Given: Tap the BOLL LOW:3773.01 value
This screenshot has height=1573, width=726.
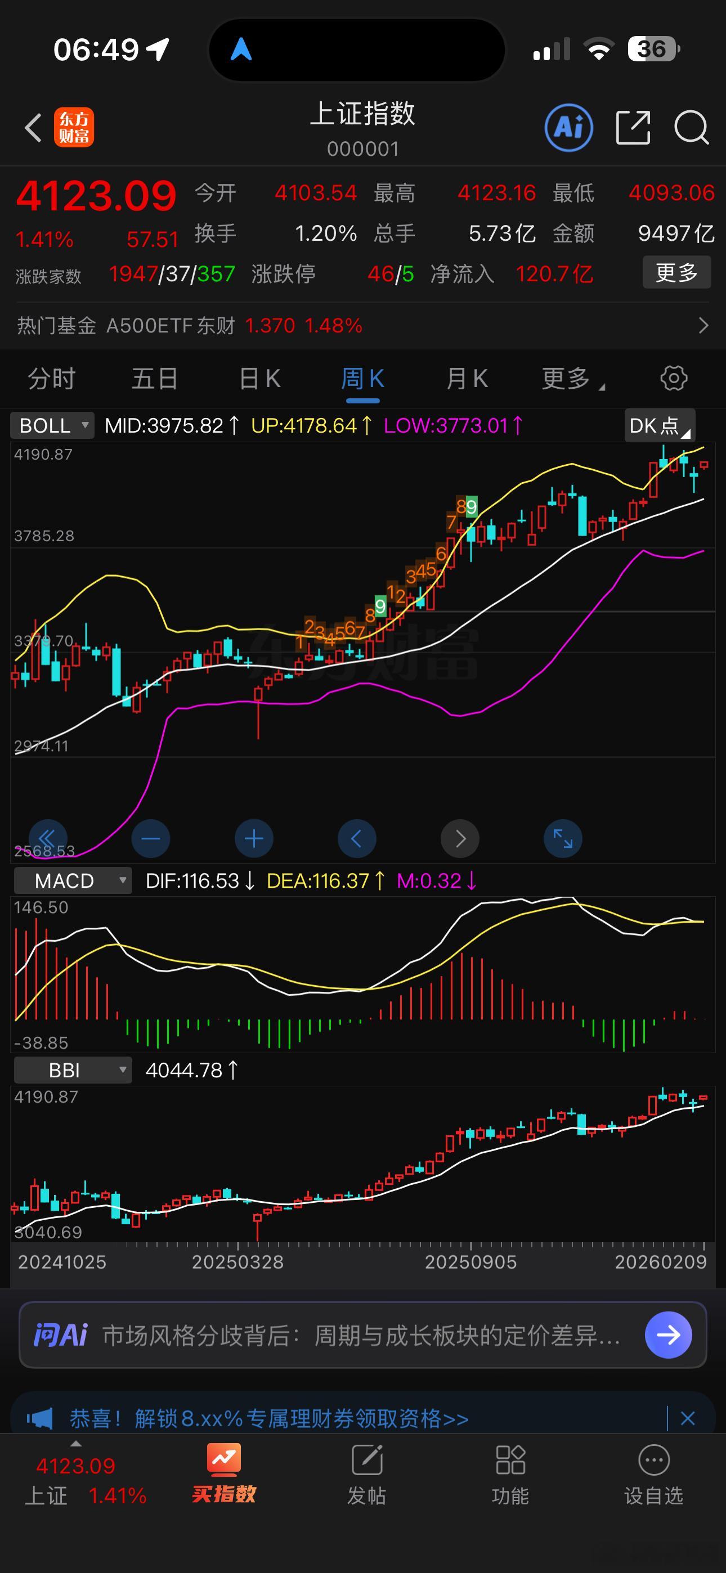Looking at the screenshot, I should (453, 425).
